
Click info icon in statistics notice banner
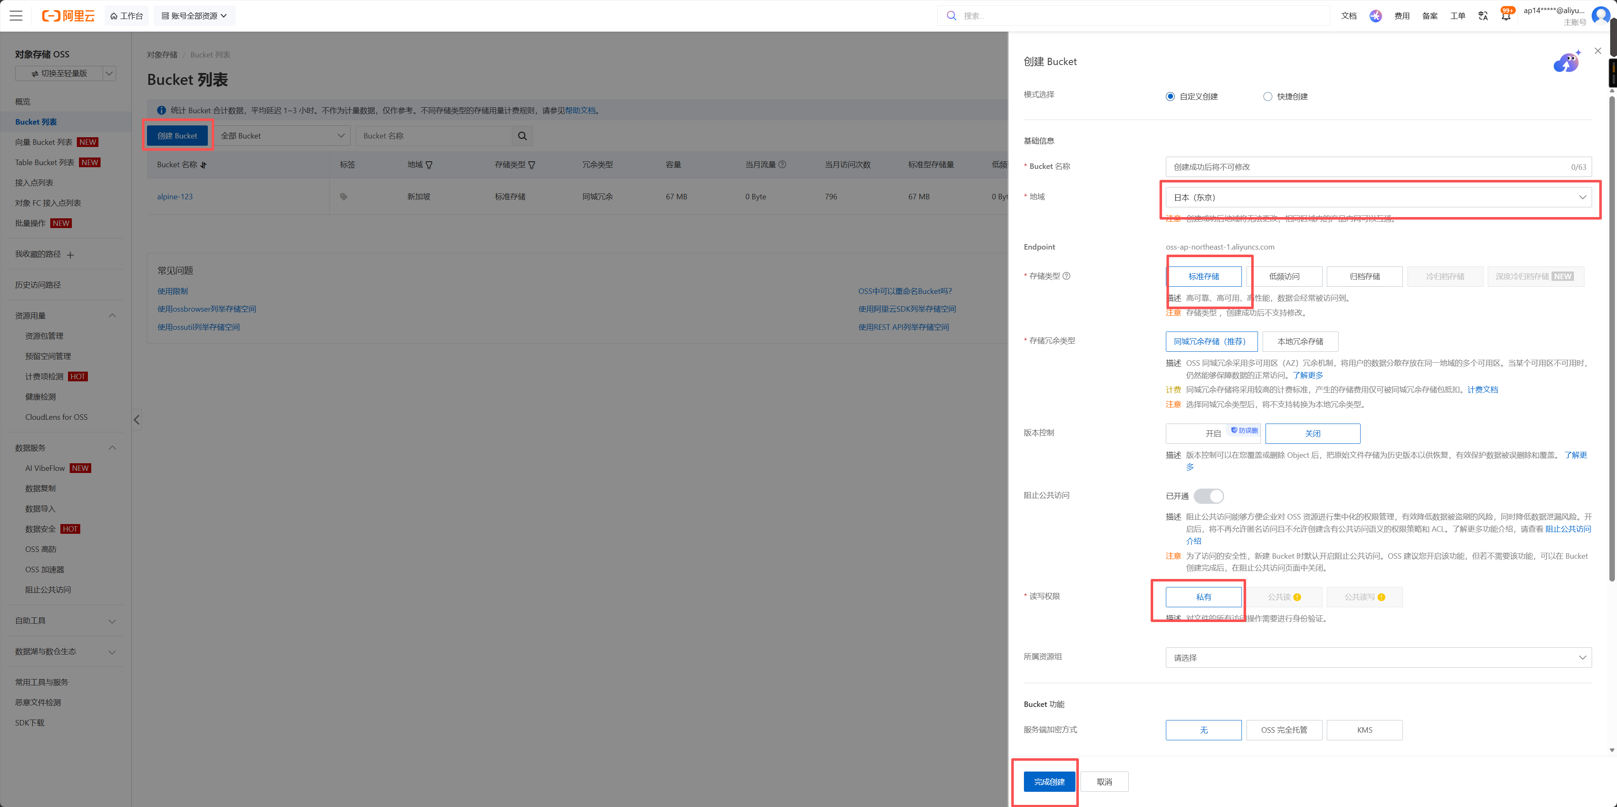(161, 111)
